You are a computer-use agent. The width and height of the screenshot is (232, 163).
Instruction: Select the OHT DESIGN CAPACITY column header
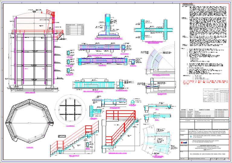tap(221, 110)
